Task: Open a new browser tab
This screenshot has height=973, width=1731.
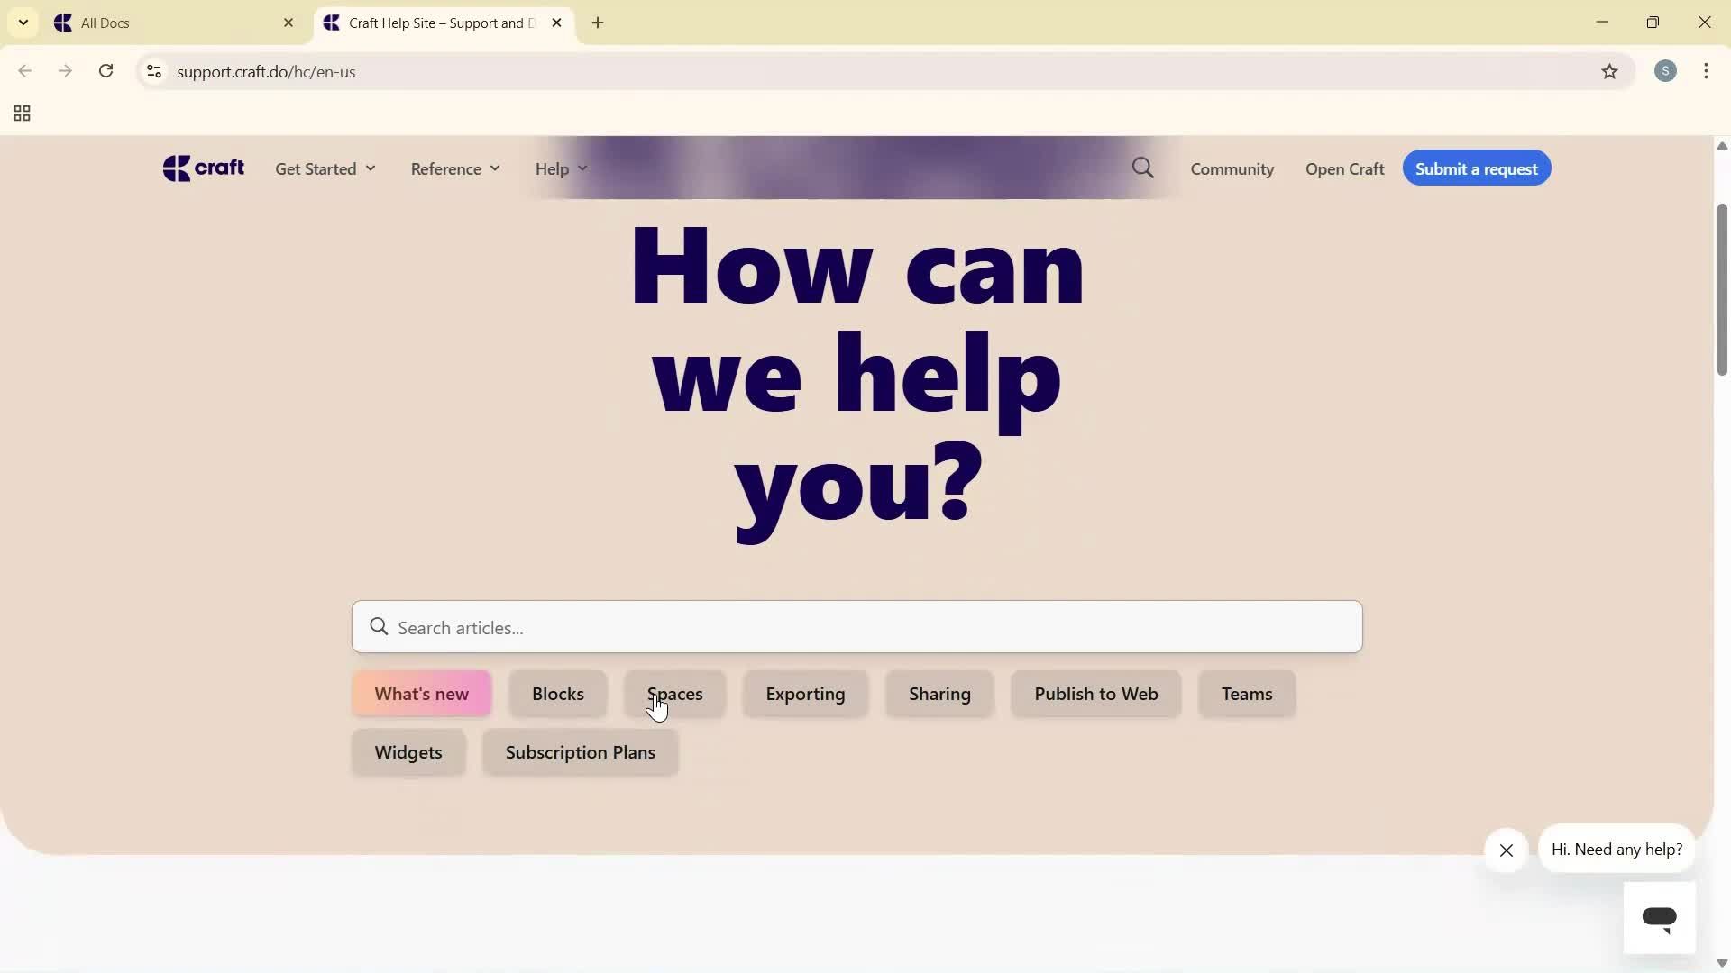Action: (598, 23)
